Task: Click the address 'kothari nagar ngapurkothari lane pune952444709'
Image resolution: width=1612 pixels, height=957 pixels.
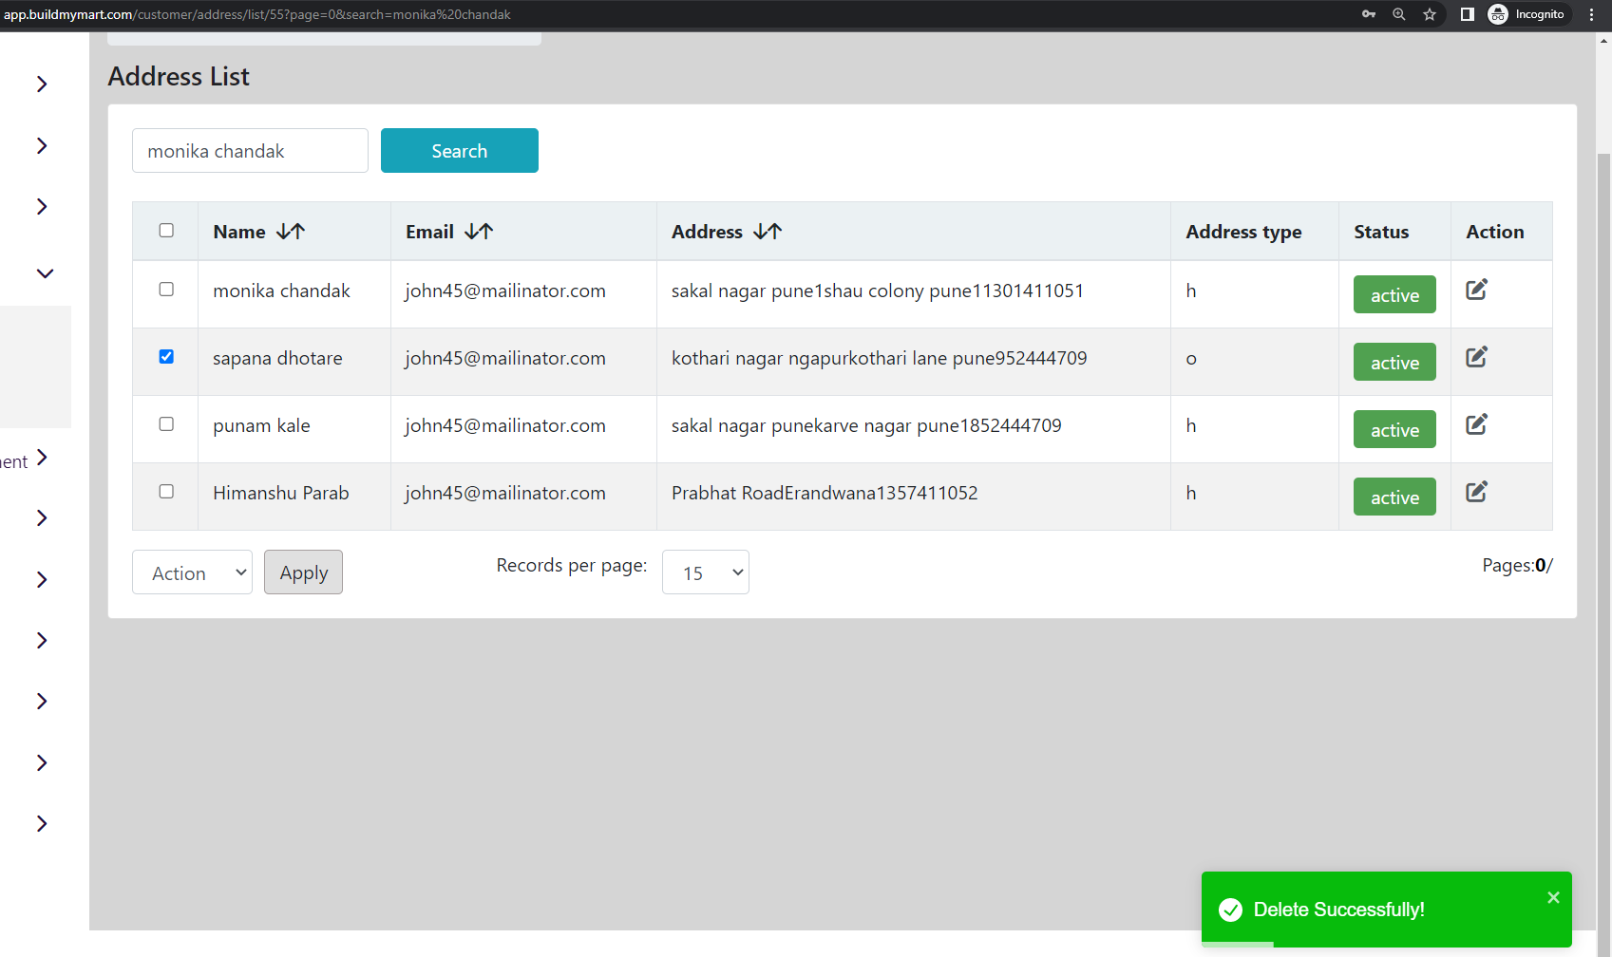Action: [879, 358]
